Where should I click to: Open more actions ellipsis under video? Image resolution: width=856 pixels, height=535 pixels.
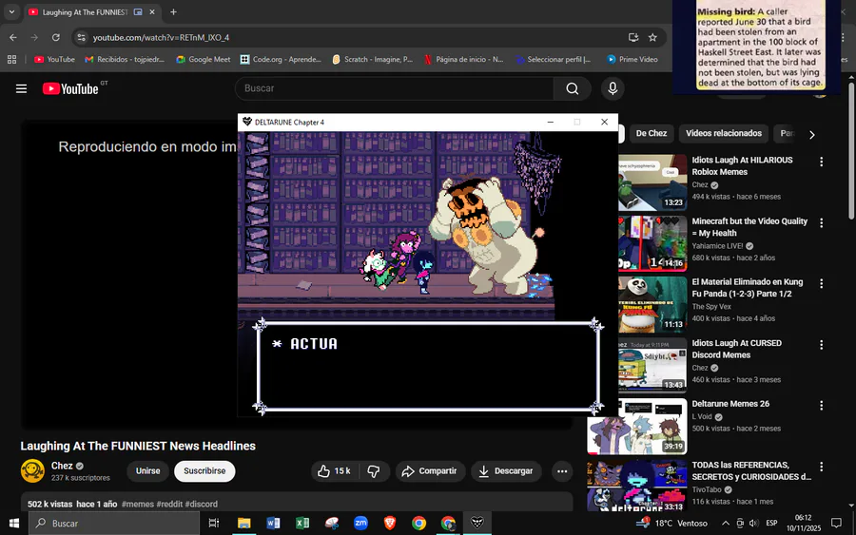(562, 471)
